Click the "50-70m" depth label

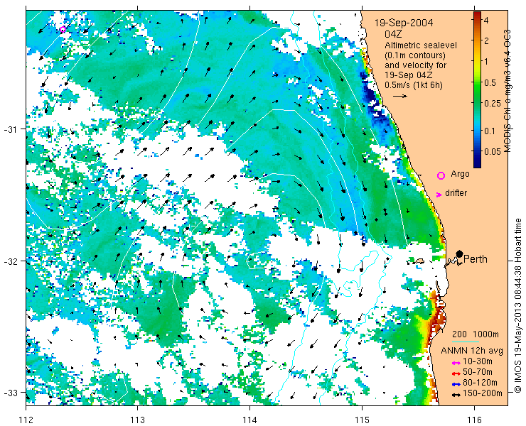[478, 372]
